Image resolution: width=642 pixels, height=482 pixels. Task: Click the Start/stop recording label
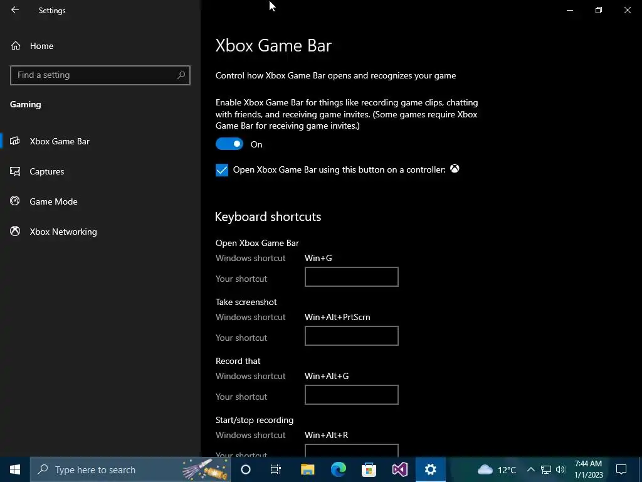[x=255, y=420]
